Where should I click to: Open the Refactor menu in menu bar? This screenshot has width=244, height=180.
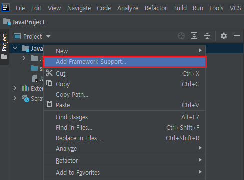(156, 8)
